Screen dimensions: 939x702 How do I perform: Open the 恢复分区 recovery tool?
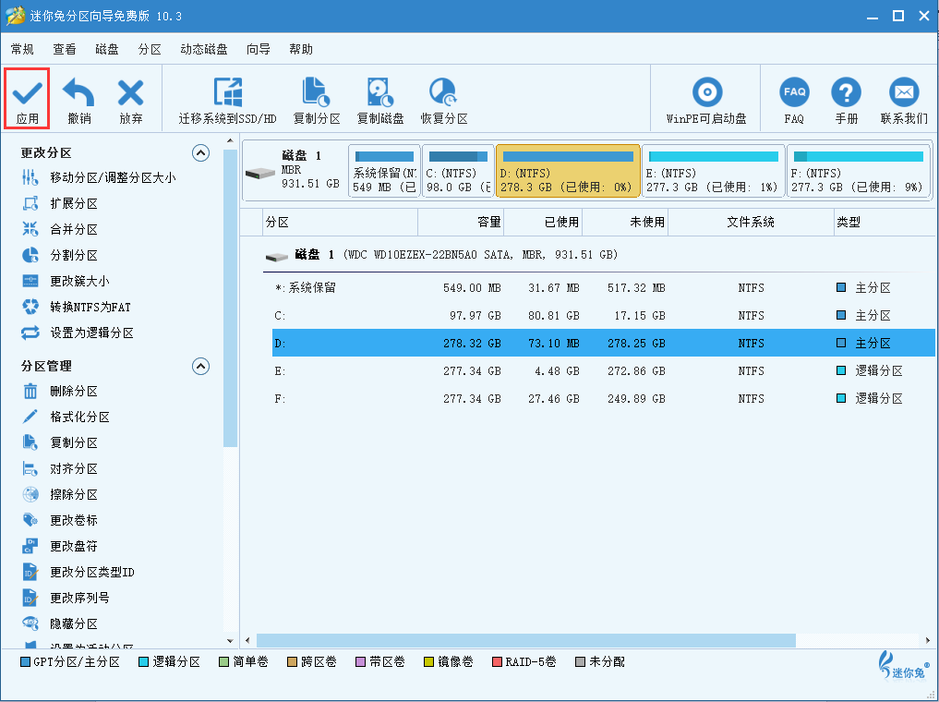444,100
